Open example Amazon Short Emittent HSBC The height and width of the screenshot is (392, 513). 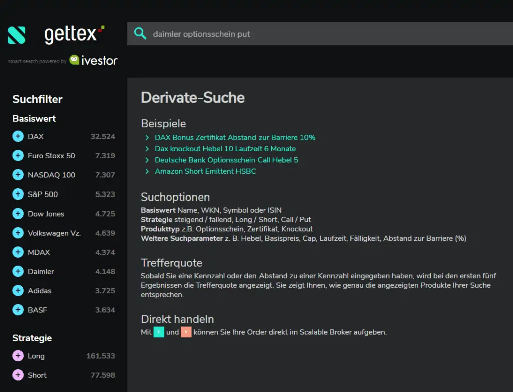(x=205, y=171)
